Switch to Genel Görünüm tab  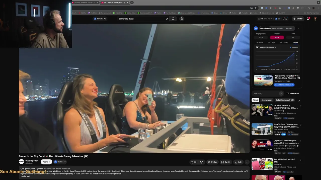(x=277, y=28)
